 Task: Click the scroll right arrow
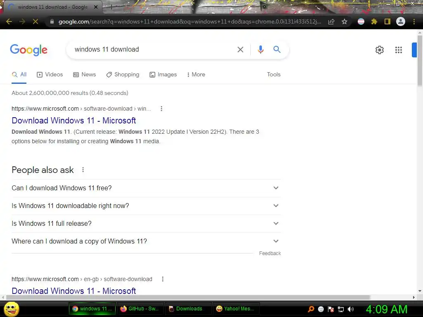(414, 297)
